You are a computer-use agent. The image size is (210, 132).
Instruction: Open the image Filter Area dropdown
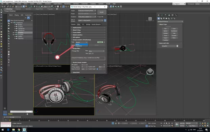[x=97, y=51]
